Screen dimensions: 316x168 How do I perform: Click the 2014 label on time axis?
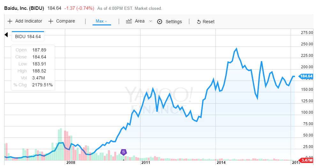(221, 163)
